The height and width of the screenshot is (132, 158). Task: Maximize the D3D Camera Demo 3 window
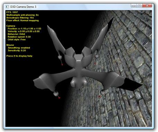(139, 6)
